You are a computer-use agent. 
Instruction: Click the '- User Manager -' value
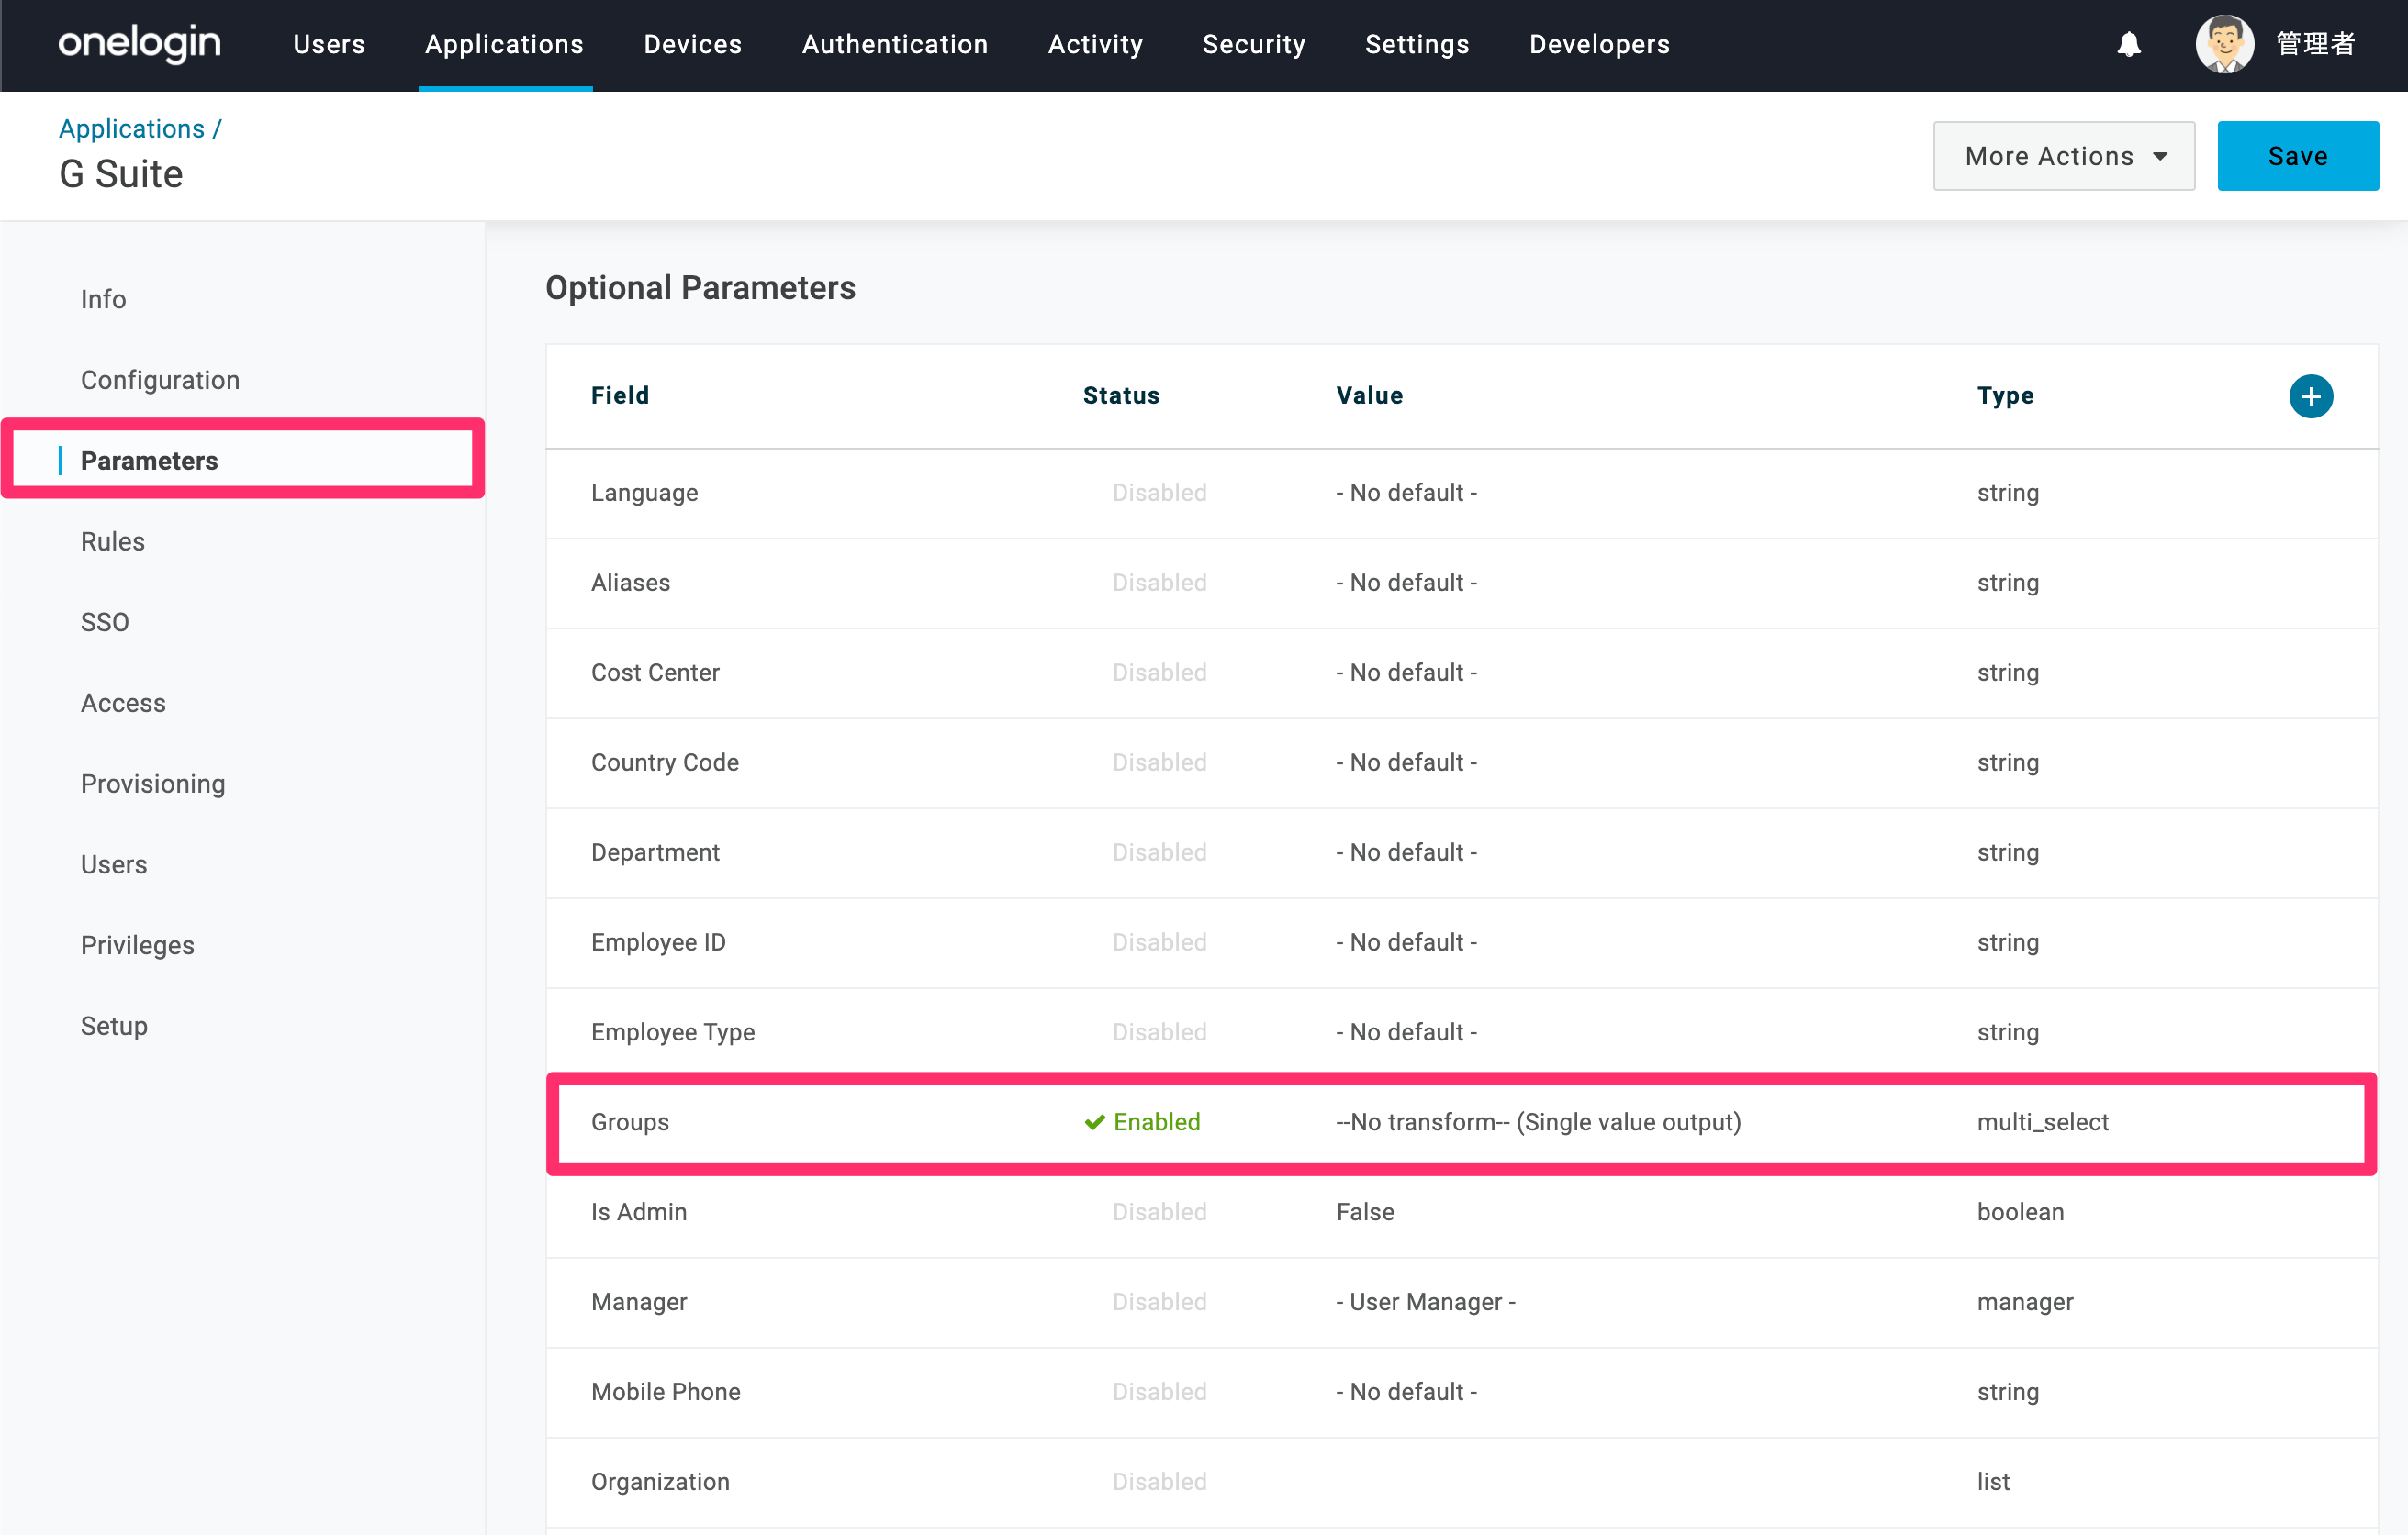point(1425,1302)
